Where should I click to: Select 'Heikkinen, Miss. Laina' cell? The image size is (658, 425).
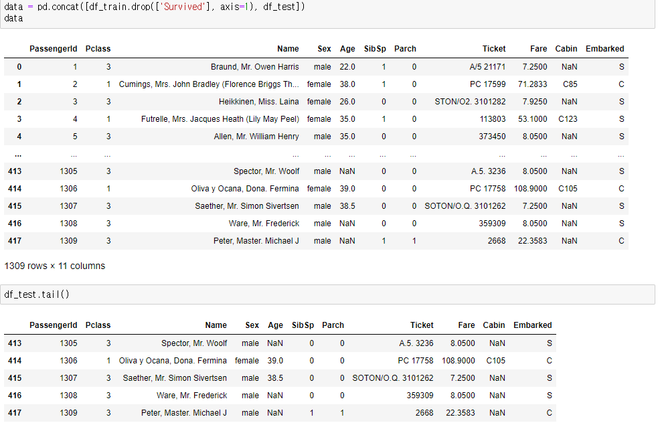click(258, 102)
